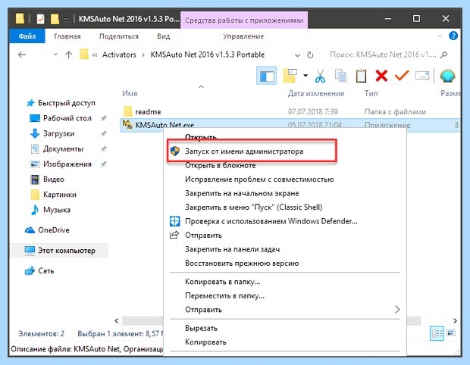Click the Средства работы с приложениями tab
This screenshot has width=470, height=365.
click(x=244, y=20)
